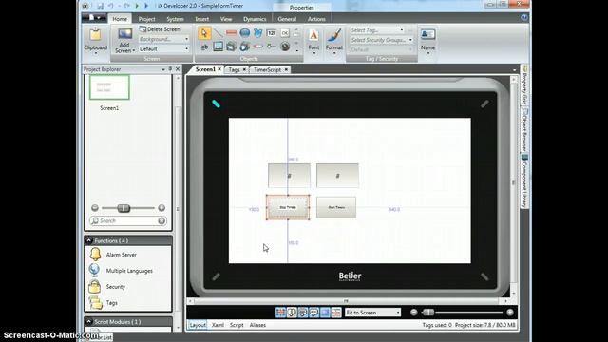Pin the Project Explorer panel
This screenshot has width=608, height=342.
coord(170,69)
